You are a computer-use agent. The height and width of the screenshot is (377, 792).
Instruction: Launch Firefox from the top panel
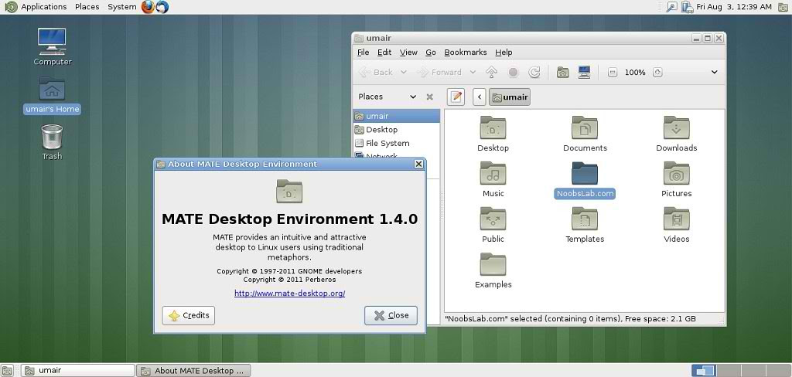coord(148,6)
